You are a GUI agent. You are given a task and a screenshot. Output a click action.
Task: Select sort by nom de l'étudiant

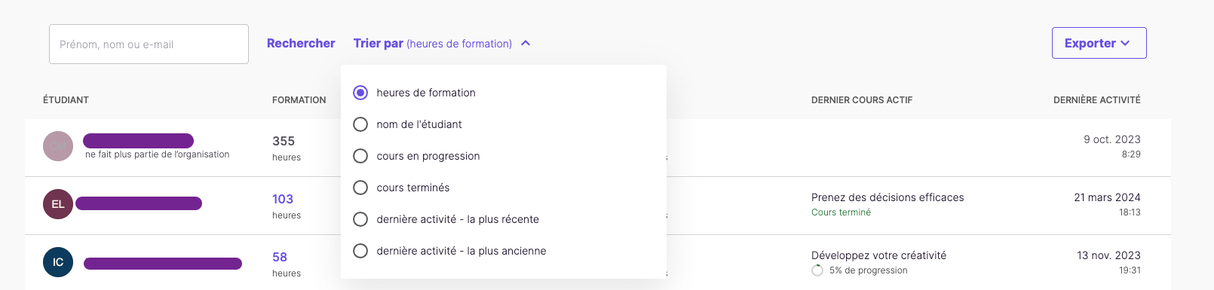point(360,124)
